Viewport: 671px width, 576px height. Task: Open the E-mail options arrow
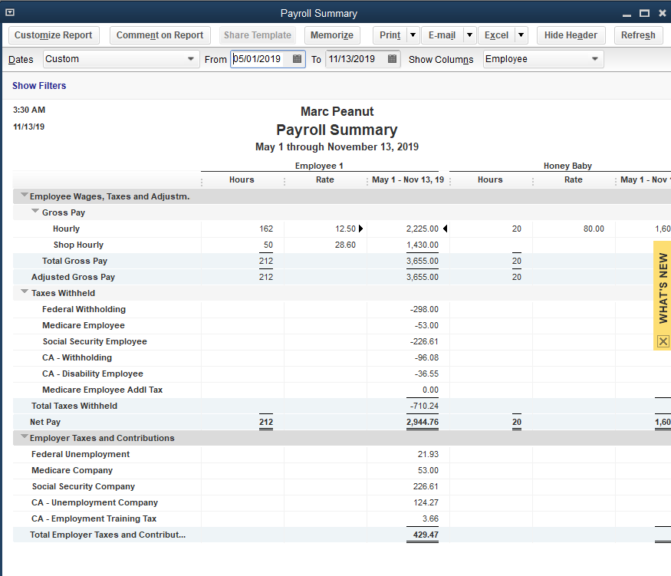click(x=469, y=35)
